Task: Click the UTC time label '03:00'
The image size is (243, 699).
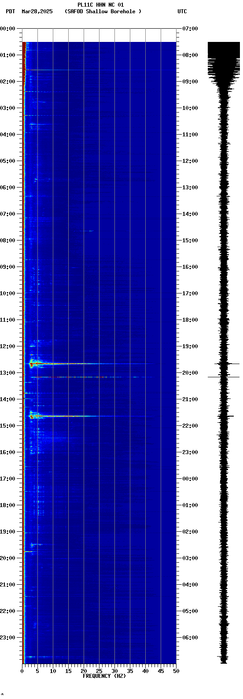Action: 190,558
